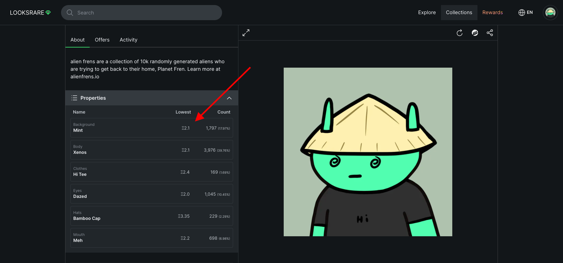Click the Ξ3.35 lowest price value

click(184, 216)
